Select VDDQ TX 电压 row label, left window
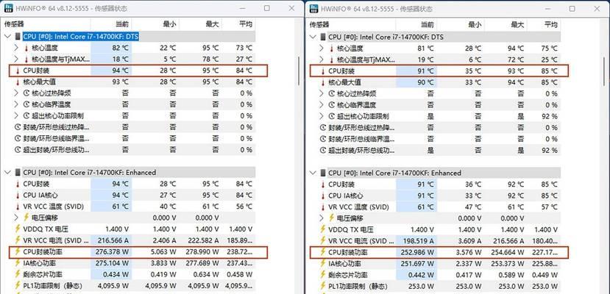This screenshot has width=610, height=294. (46, 229)
